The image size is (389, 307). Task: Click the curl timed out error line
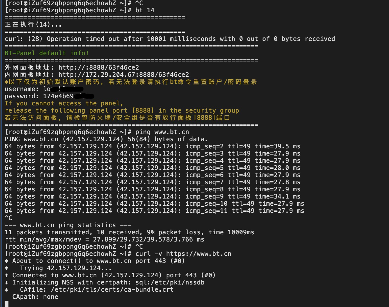coord(170,39)
